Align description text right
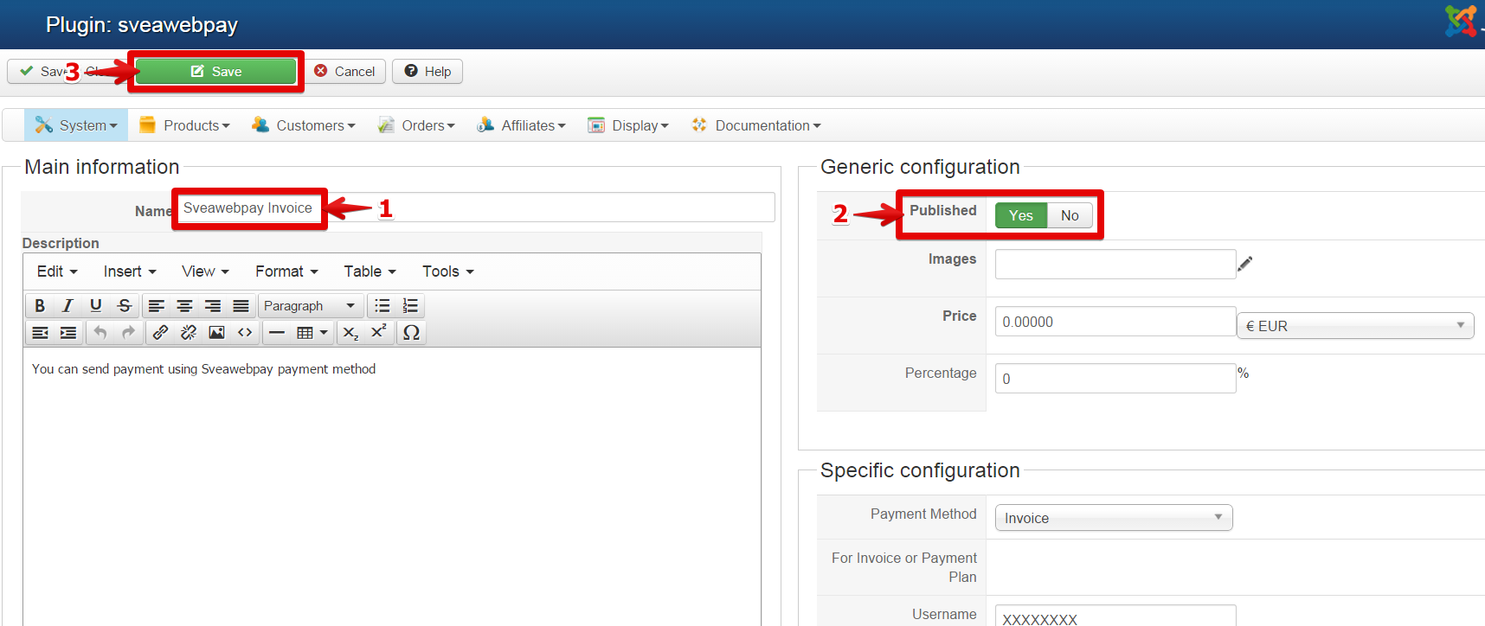Screen dimensions: 1485x626 point(213,306)
